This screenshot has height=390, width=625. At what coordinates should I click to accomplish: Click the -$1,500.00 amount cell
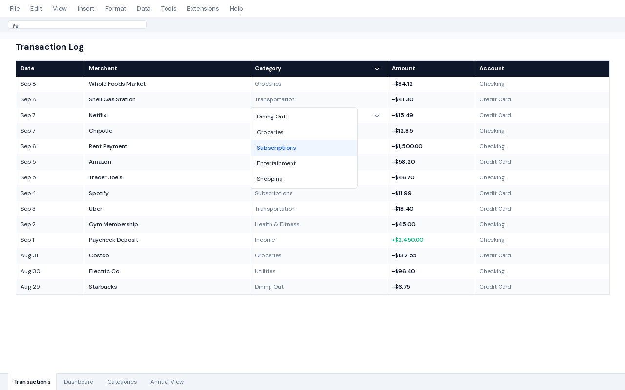pos(431,147)
